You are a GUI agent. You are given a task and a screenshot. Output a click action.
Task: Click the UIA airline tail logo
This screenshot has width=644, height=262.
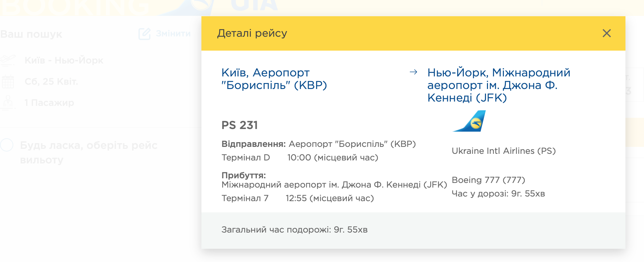point(470,121)
